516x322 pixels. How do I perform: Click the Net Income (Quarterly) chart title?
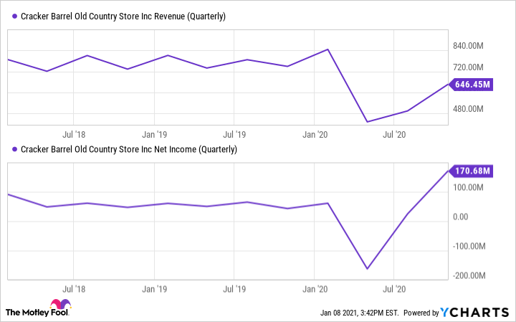(129, 149)
